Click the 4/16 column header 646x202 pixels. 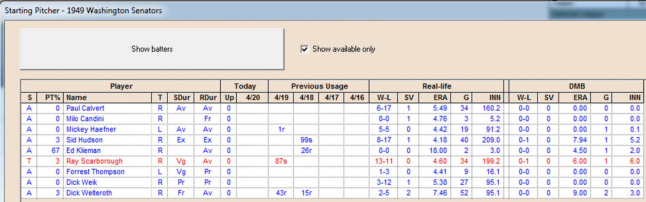[356, 97]
